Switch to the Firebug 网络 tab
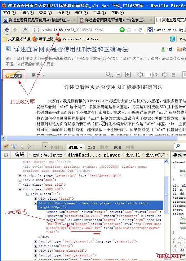Viewport: 186px width, 261px height. click(130, 147)
